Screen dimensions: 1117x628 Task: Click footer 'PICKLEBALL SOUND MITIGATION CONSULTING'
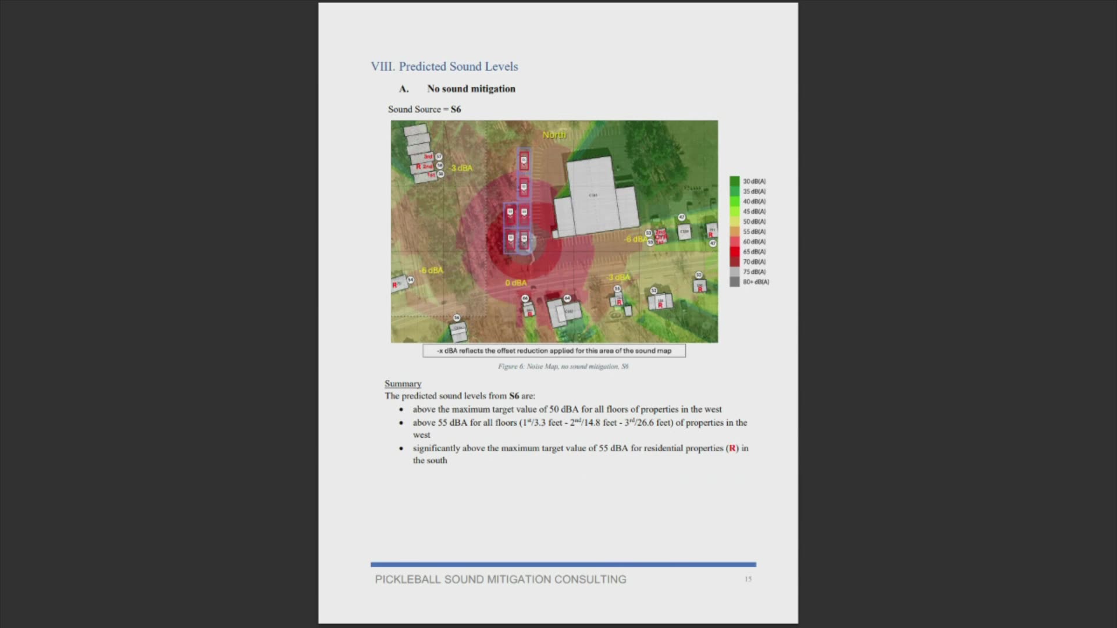[x=500, y=580]
